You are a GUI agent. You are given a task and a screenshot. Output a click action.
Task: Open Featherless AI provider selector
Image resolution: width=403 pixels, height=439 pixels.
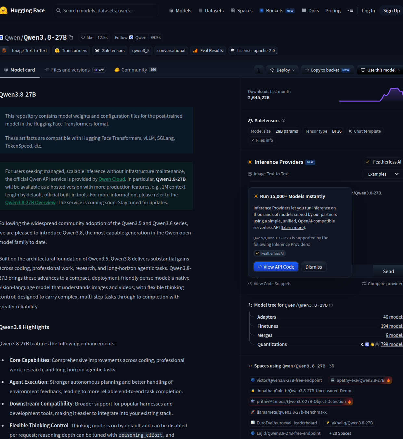[x=383, y=162]
